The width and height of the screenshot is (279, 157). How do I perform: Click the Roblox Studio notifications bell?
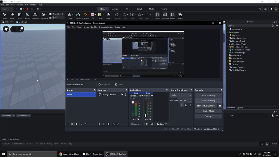(x=271, y=9)
